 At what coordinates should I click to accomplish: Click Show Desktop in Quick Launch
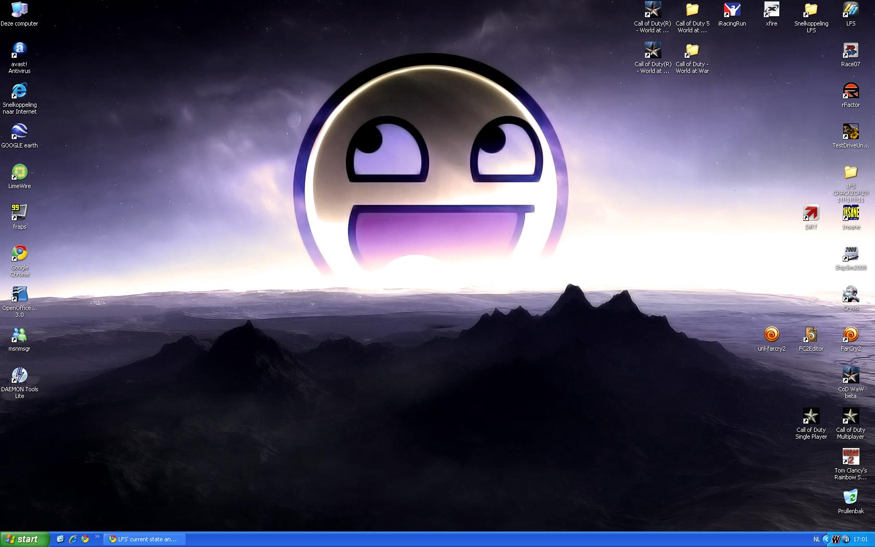tap(60, 539)
